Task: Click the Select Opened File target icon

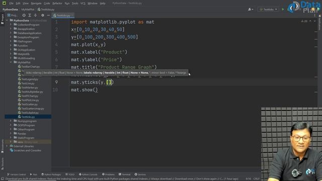Action: pos(24,15)
